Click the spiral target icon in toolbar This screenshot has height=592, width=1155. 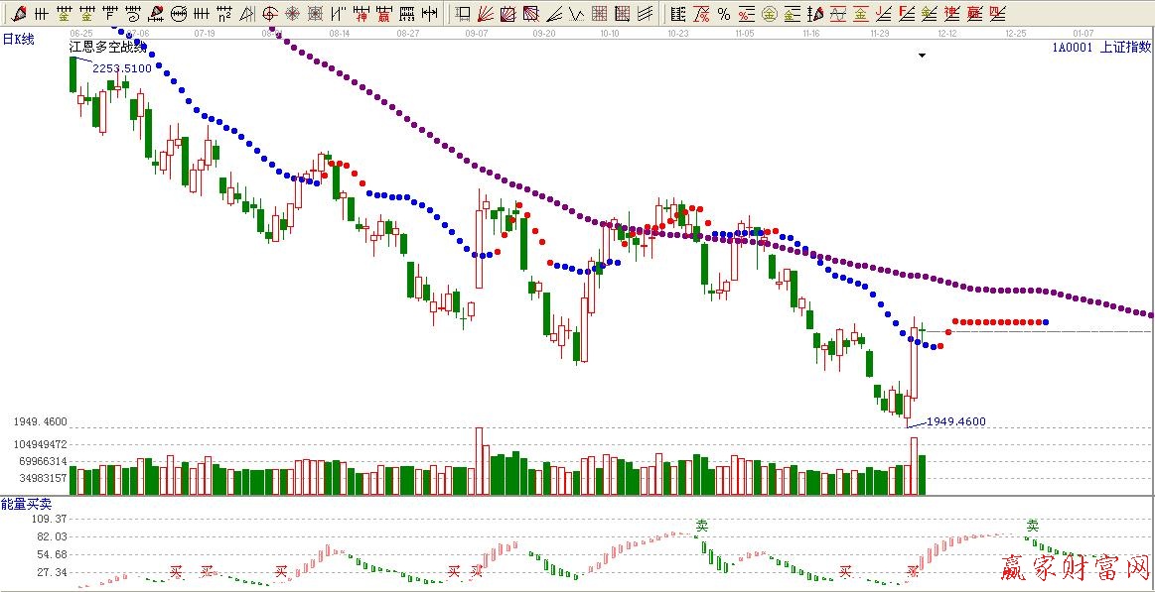click(269, 14)
